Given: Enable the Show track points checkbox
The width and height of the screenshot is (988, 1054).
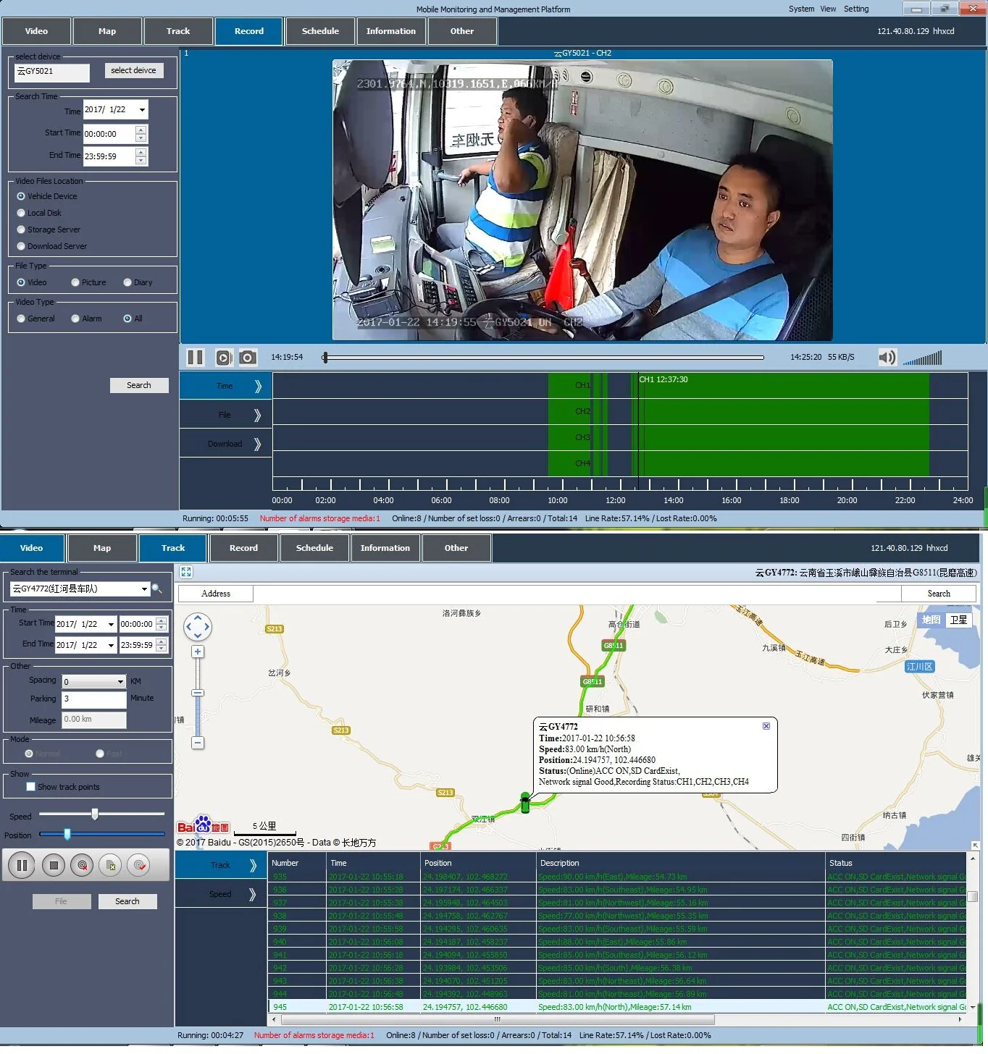Looking at the screenshot, I should pos(30,787).
